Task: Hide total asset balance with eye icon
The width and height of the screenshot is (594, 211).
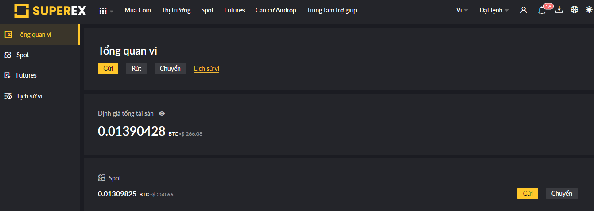Action: (x=162, y=113)
